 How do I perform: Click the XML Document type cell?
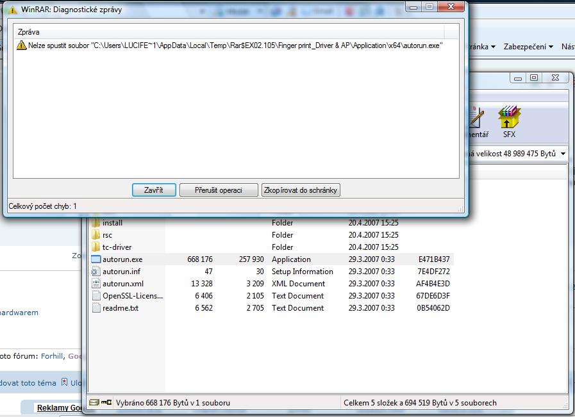(x=298, y=284)
